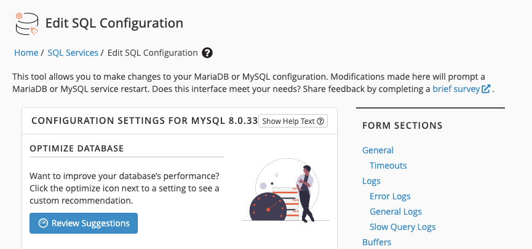Screen dimensions: 532x249
Task: Open the SQL Services breadcrumb link
Action: (73, 53)
